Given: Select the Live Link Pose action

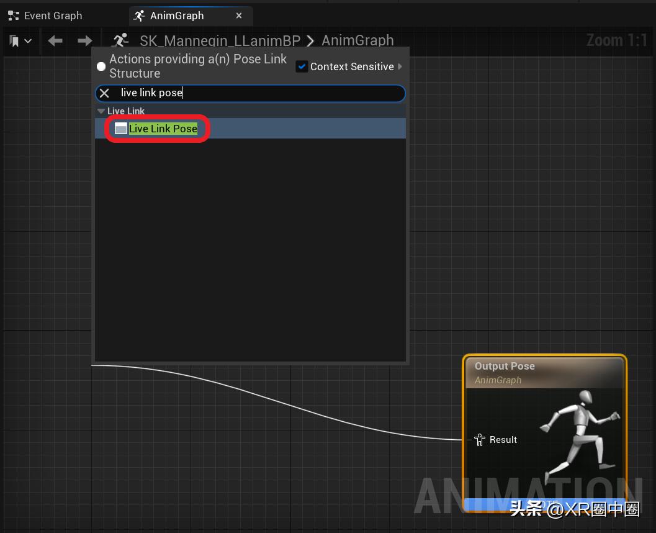Looking at the screenshot, I should [x=163, y=129].
